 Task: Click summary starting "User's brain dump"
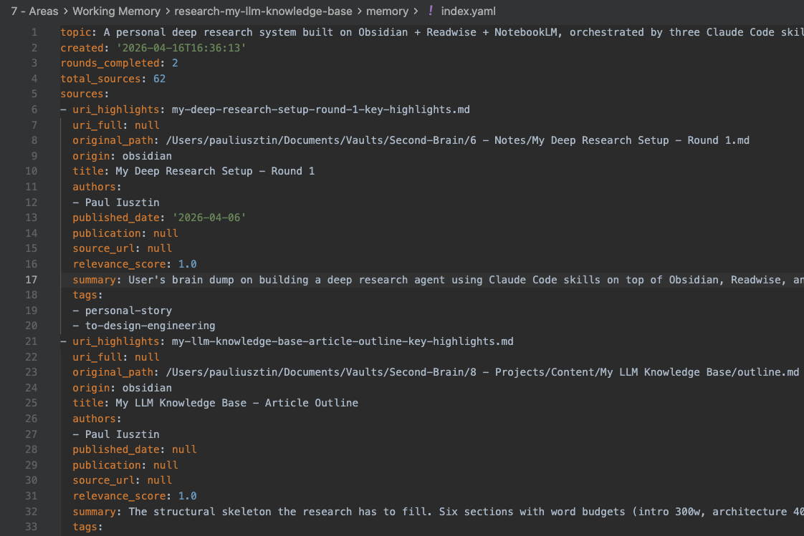click(x=466, y=280)
